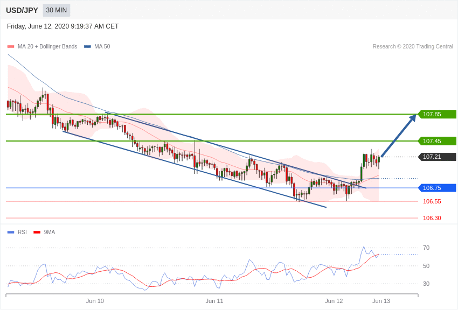Viewport: 458px width, 310px height.
Task: Click the USD/JPY symbol title
Action: (x=22, y=10)
